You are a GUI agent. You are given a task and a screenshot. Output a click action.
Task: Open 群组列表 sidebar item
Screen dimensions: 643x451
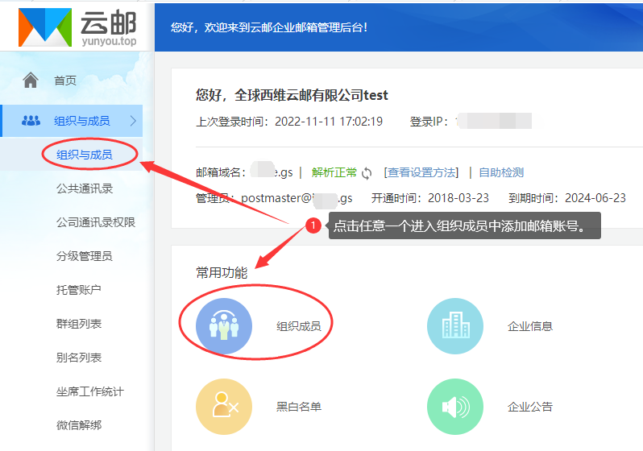(78, 324)
